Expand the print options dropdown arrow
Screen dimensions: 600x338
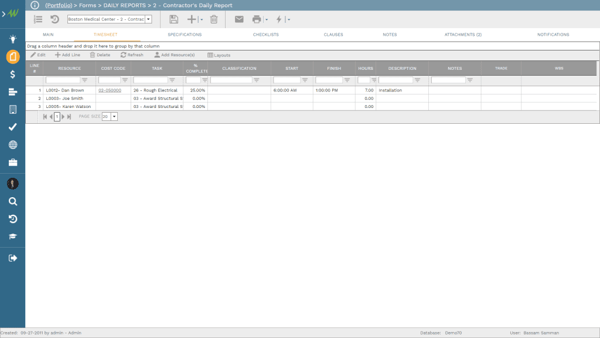point(267,19)
